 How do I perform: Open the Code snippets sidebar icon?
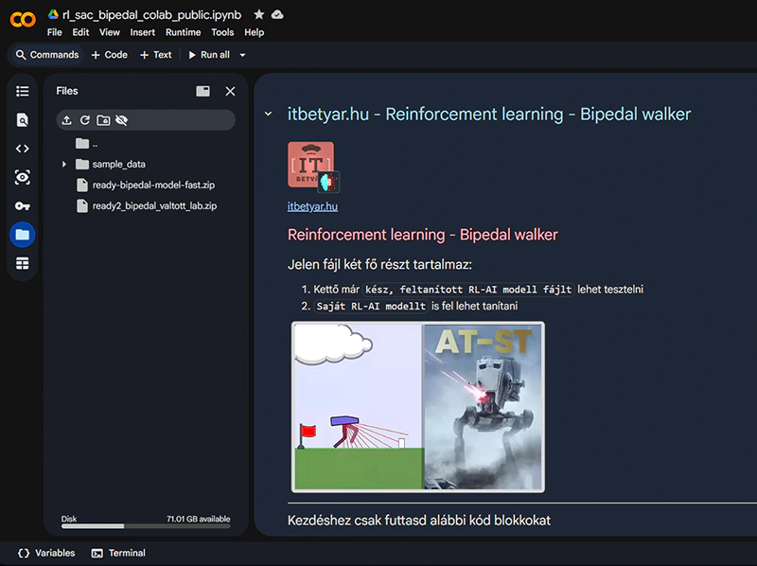coord(23,149)
